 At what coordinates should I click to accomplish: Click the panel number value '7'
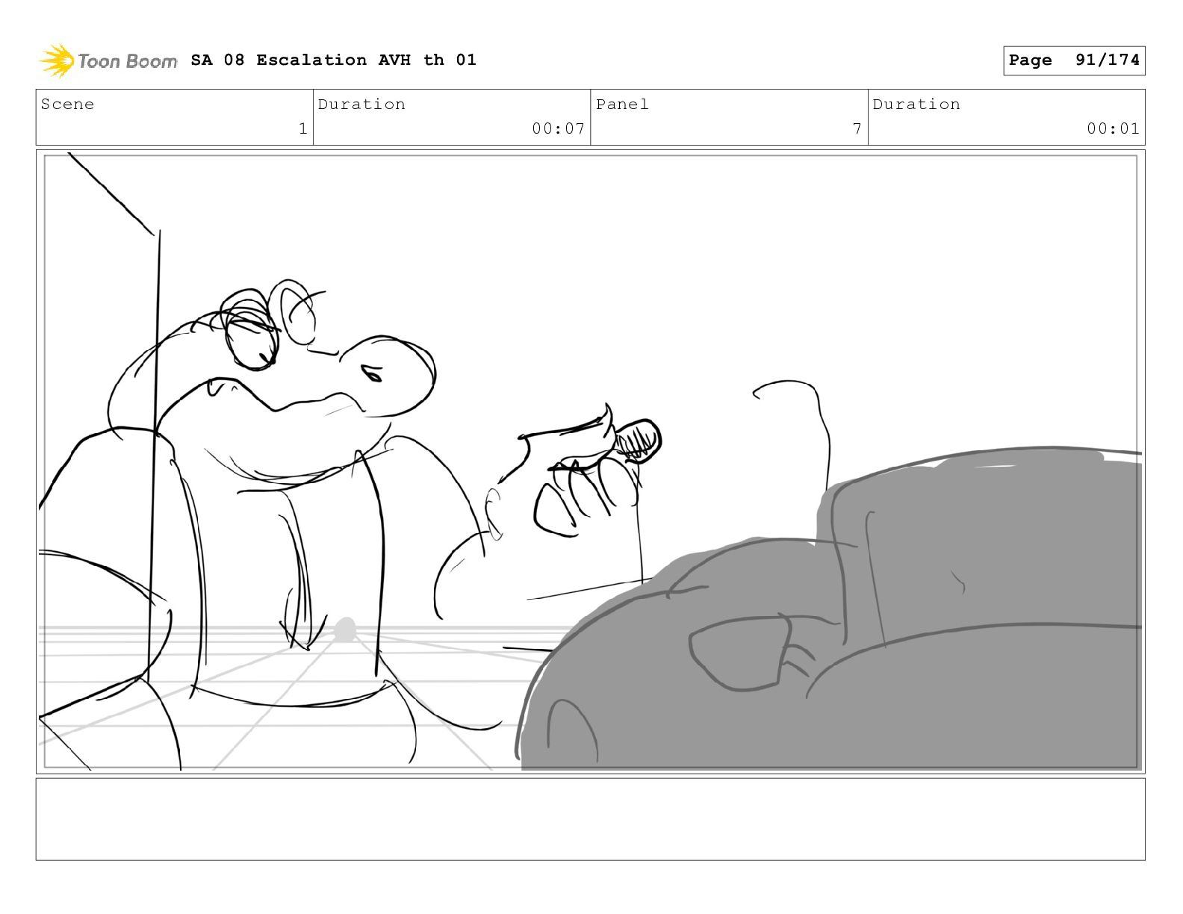857,128
